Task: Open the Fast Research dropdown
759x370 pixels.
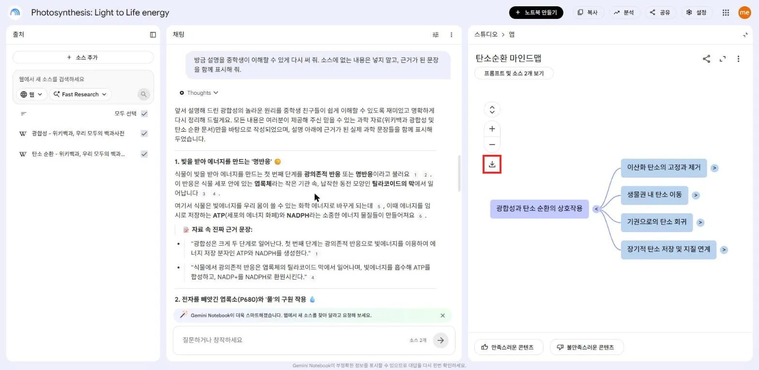Action: 80,94
